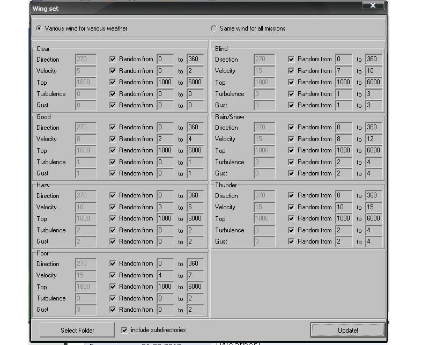This screenshot has height=345, width=429.
Task: Click the 'Poor' group label
Action: 42,253
